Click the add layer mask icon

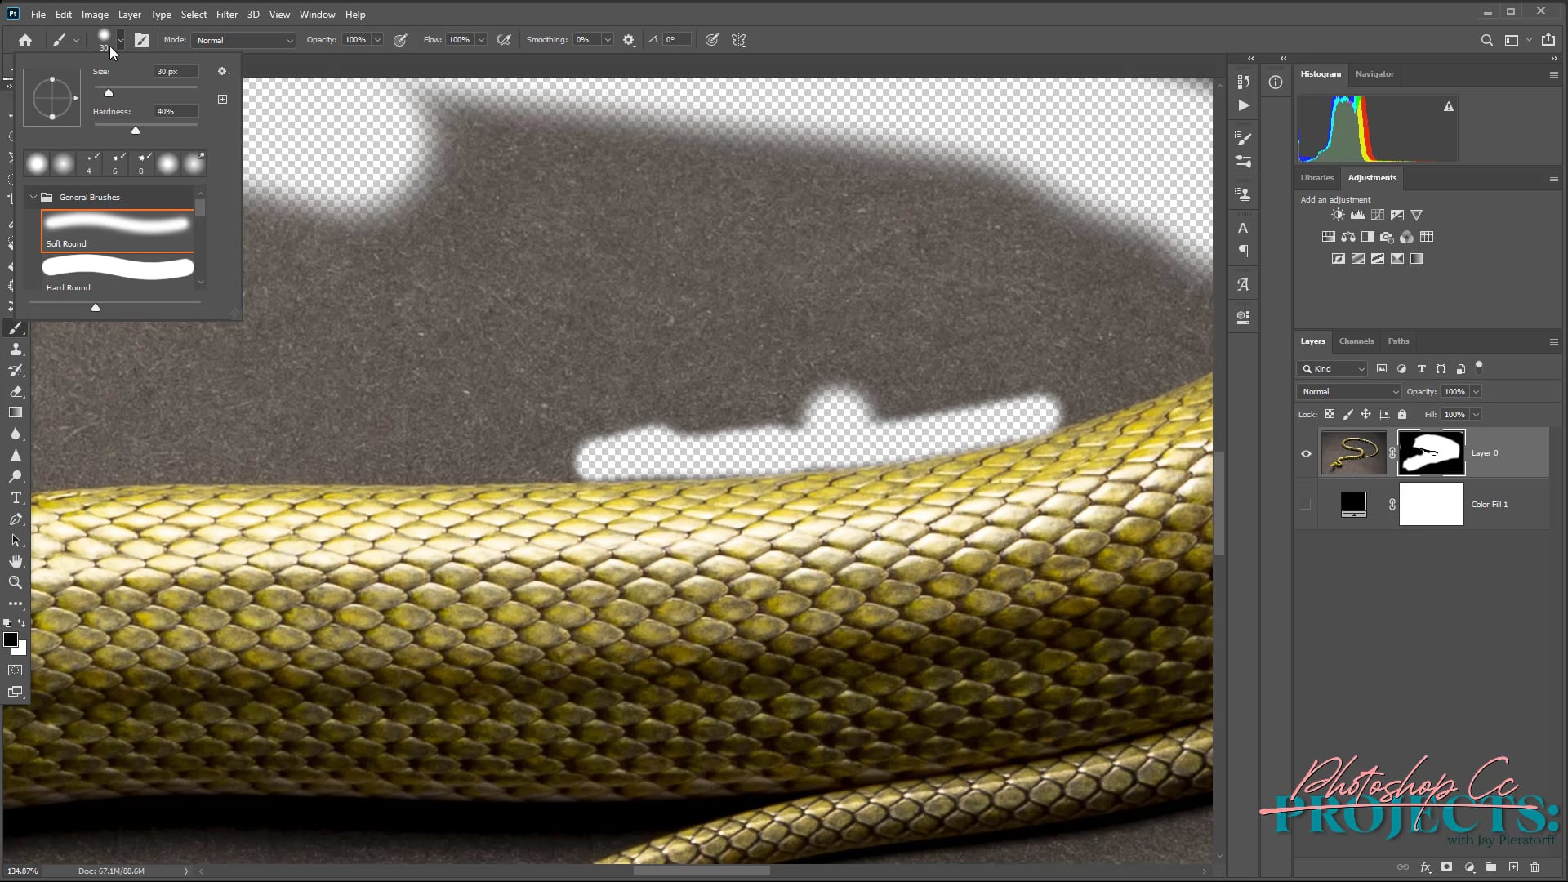(x=1446, y=867)
